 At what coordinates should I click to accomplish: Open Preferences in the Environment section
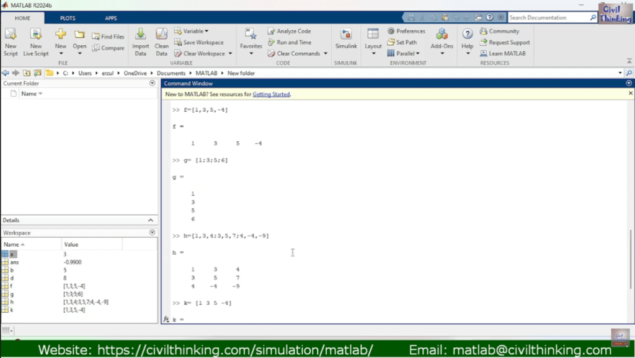tap(406, 31)
